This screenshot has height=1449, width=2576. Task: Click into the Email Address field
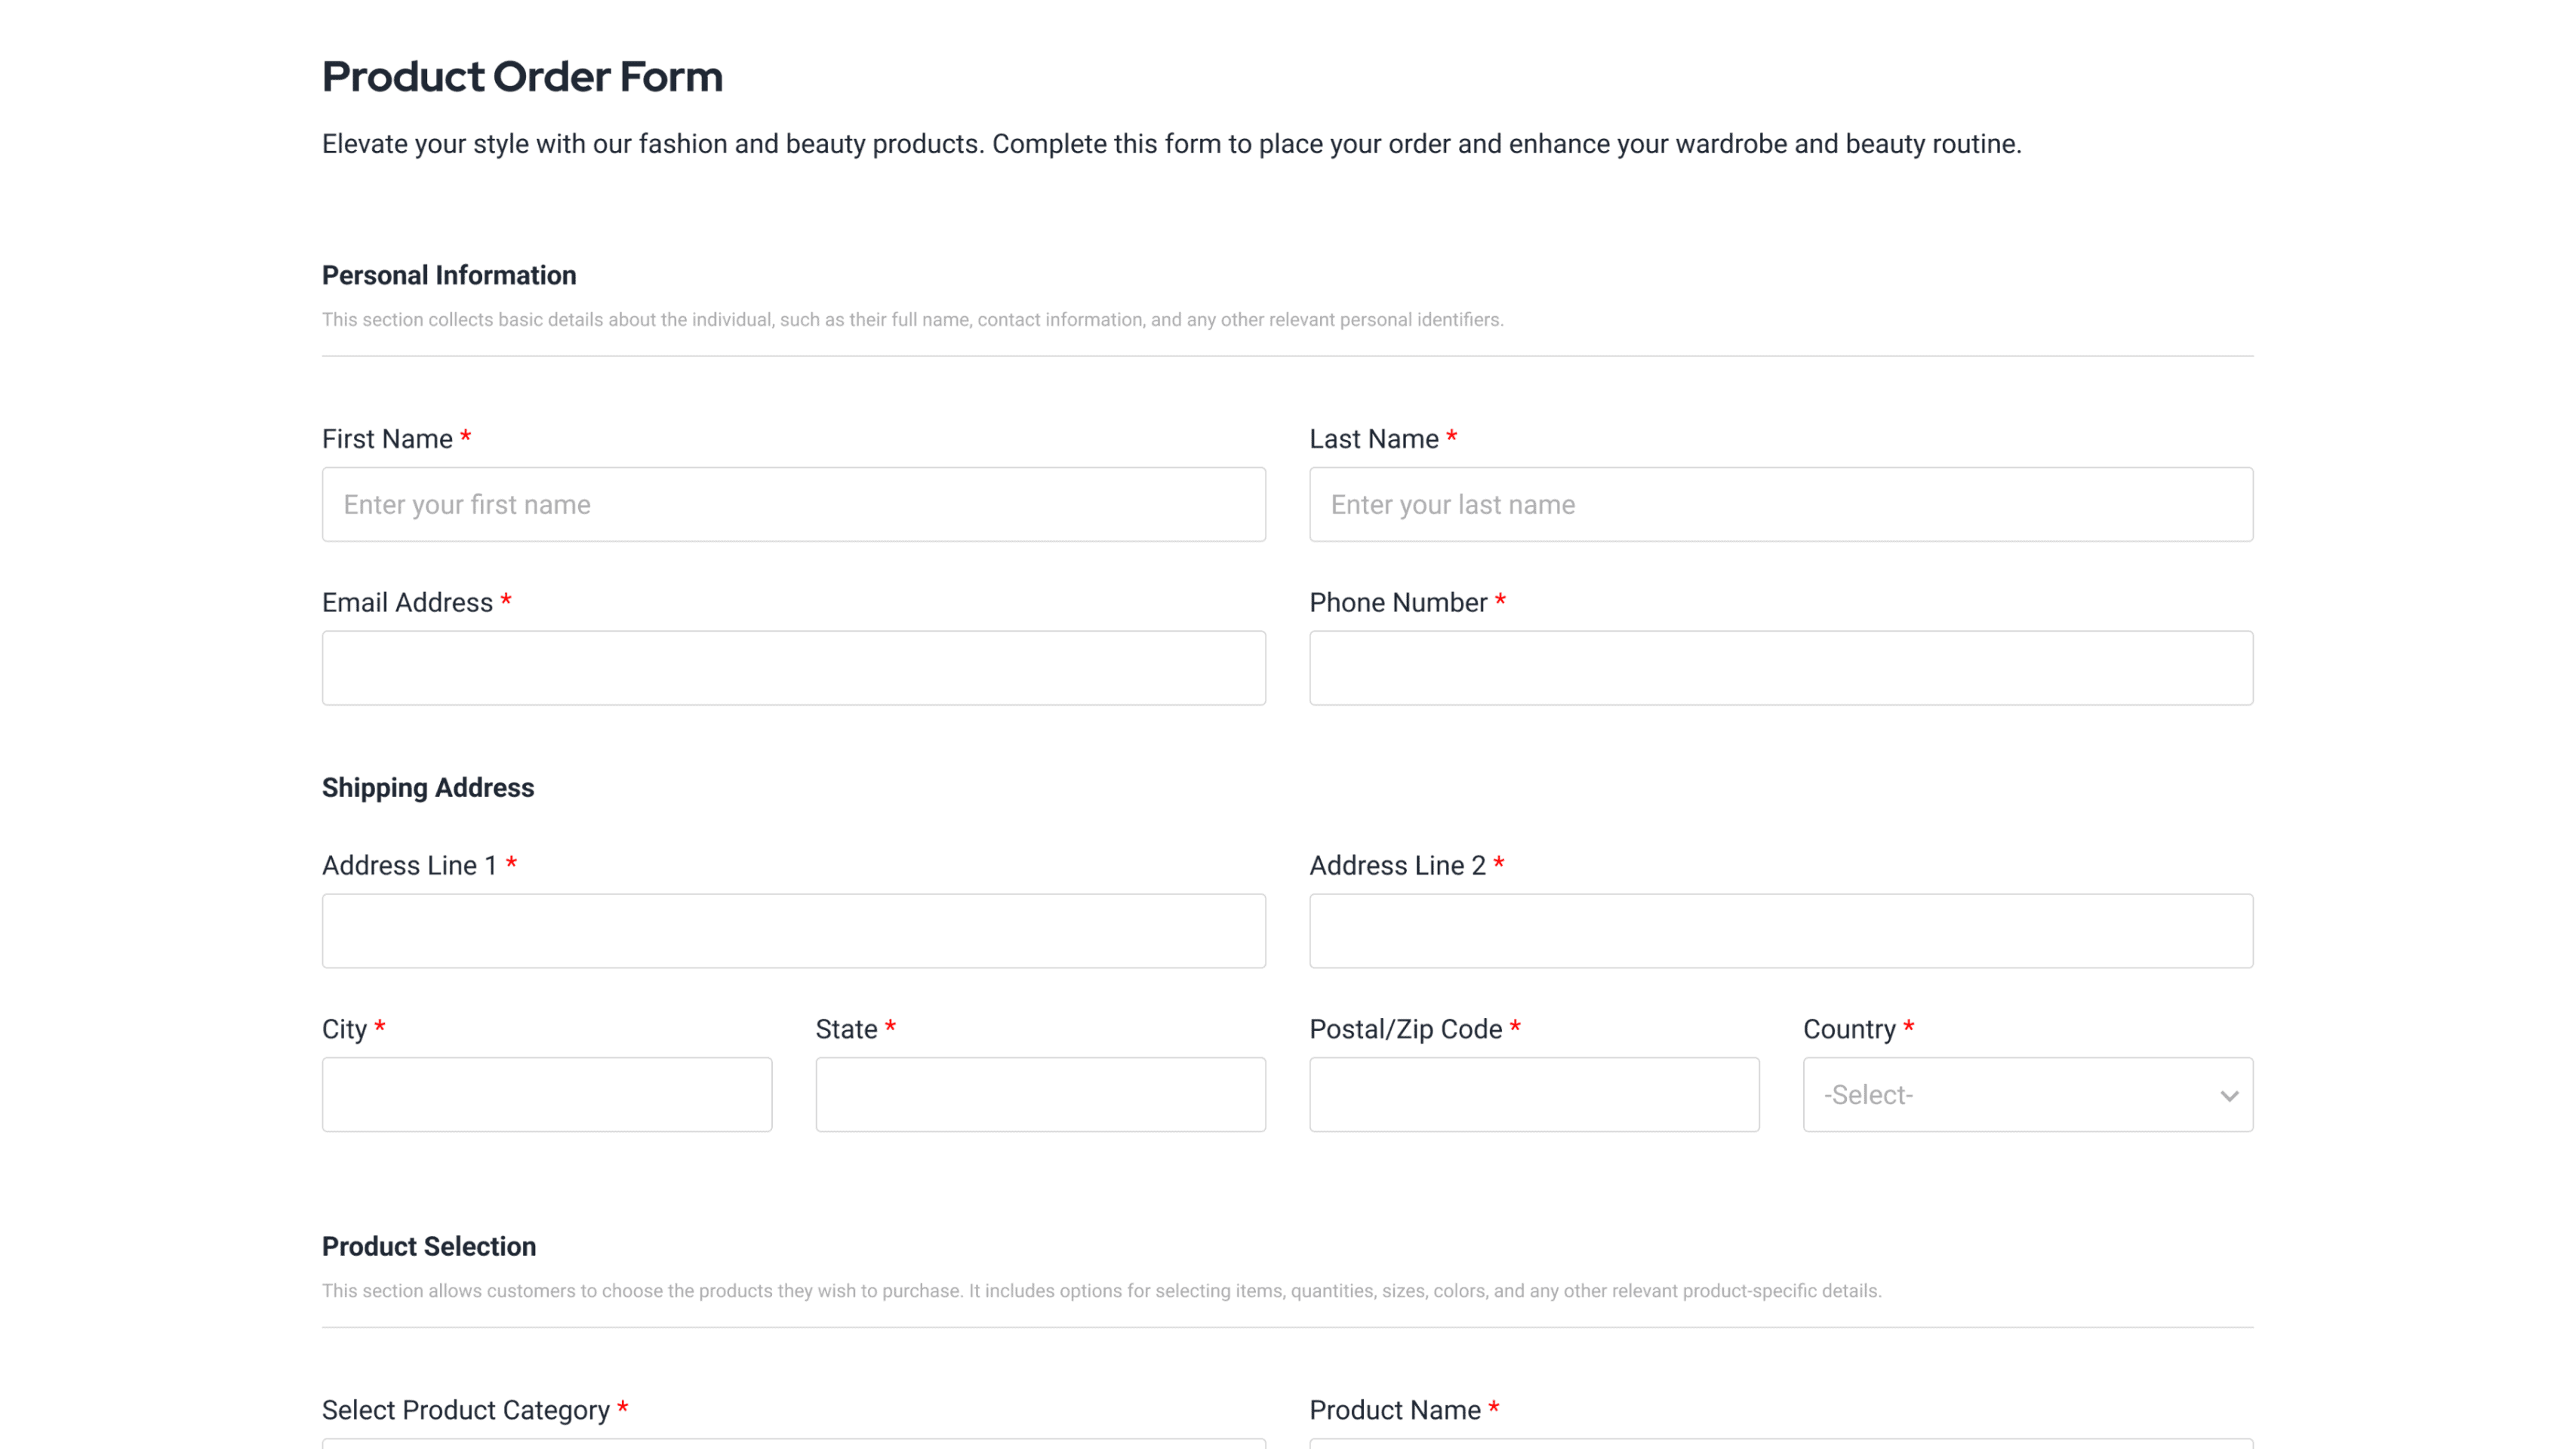point(793,667)
